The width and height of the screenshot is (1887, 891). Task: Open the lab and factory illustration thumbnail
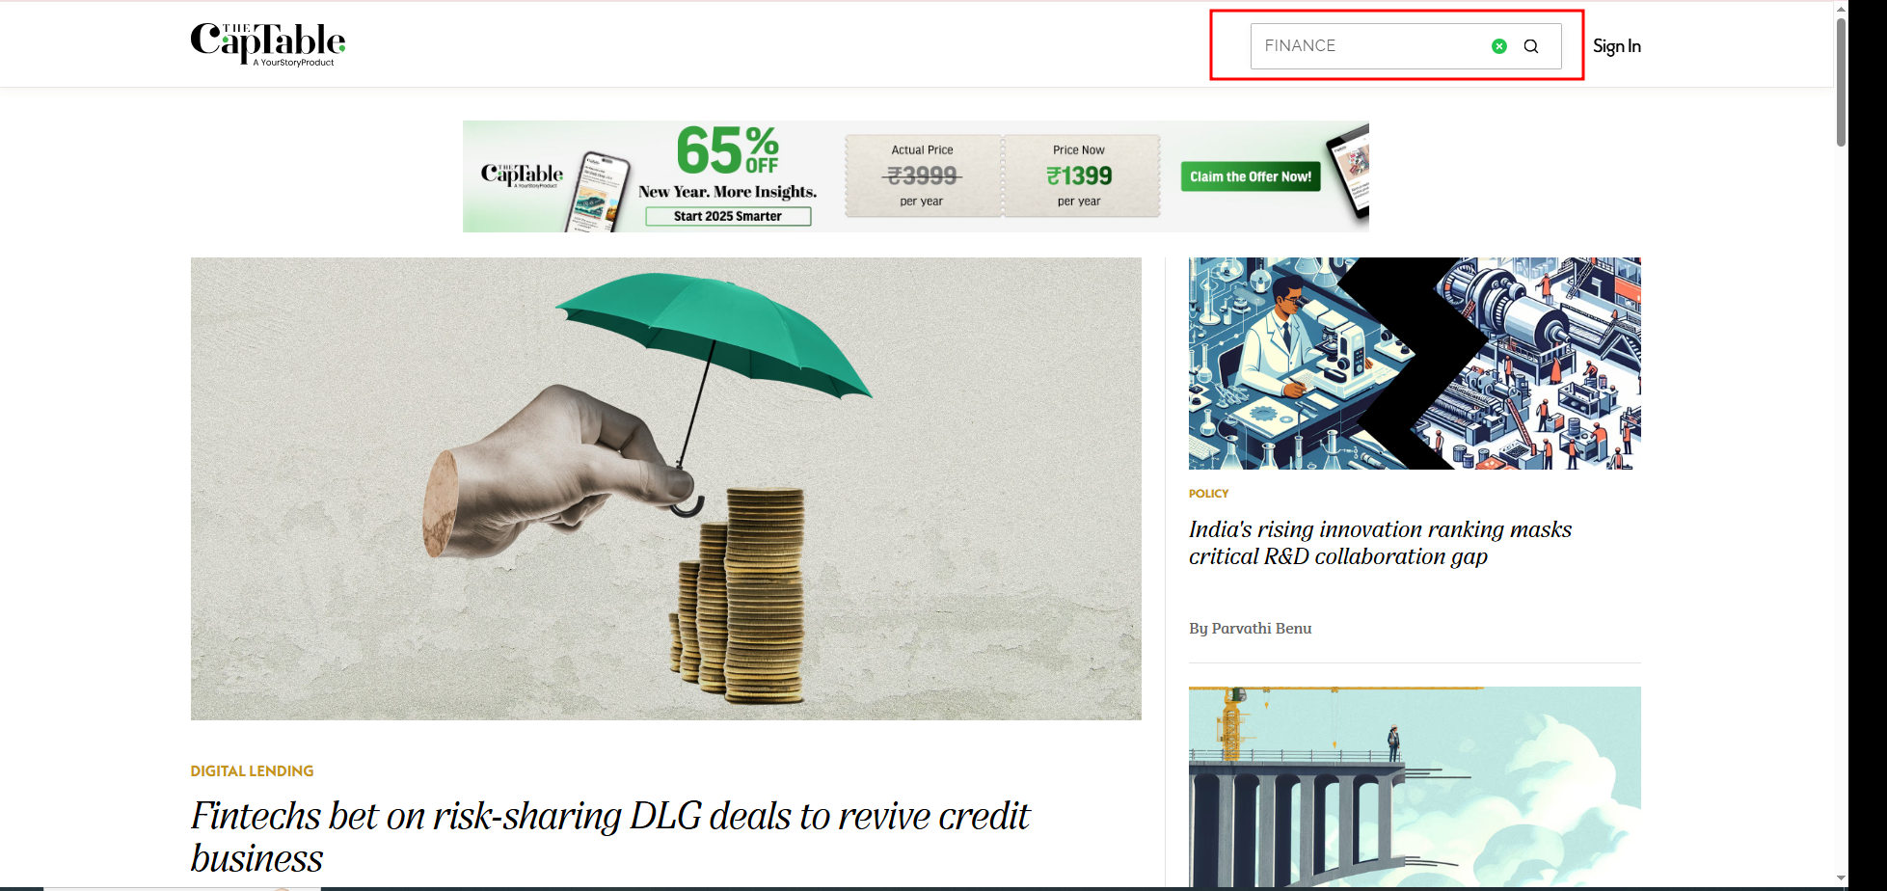1415,364
